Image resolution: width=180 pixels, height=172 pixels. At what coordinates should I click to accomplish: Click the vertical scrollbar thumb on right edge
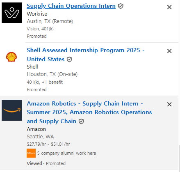coord(180,158)
